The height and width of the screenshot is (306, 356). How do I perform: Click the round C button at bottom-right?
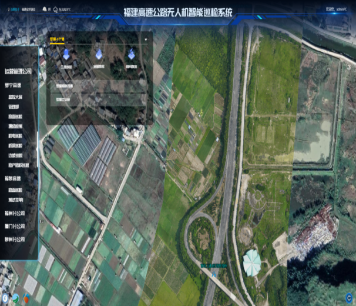[x=348, y=297]
